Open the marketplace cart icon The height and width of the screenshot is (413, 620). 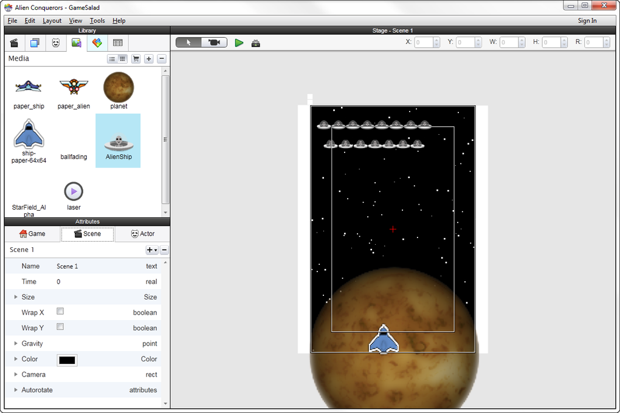136,59
